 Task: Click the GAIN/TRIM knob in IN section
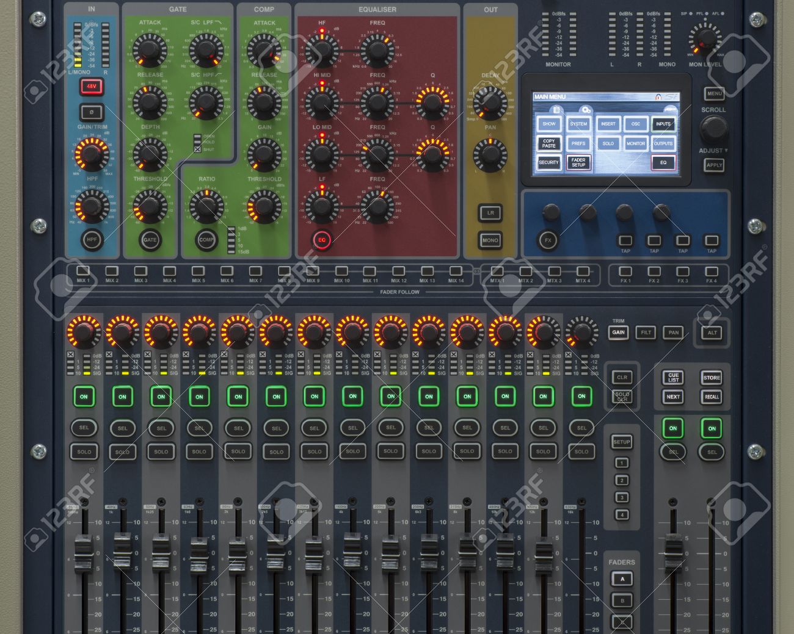point(92,154)
